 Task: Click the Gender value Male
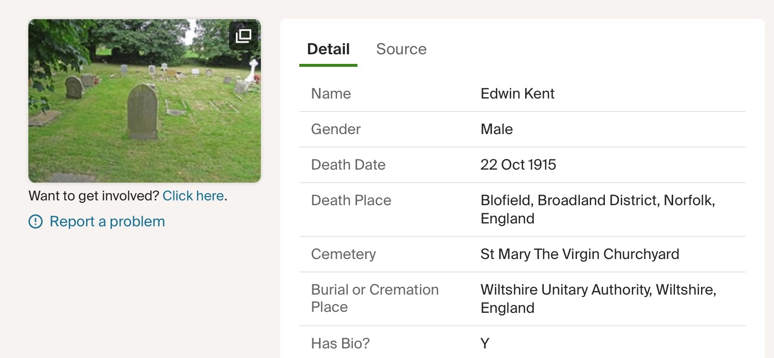pyautogui.click(x=496, y=129)
